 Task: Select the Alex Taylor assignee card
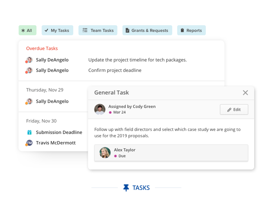click(171, 153)
